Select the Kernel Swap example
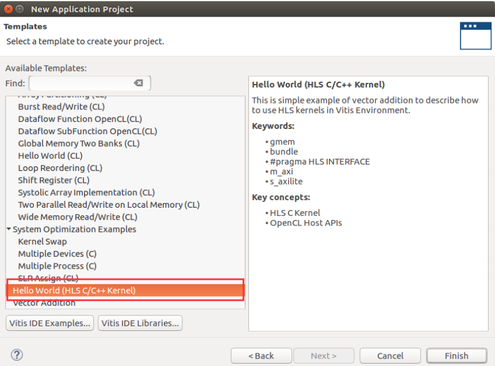495x366 pixels. 43,242
